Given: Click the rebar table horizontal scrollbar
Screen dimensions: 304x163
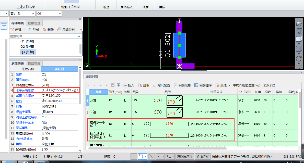Looking at the screenshot, I should click(x=157, y=148).
